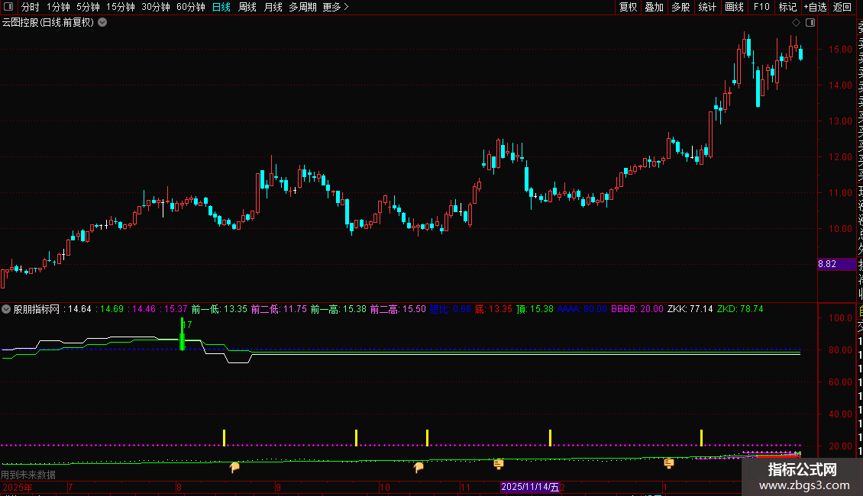Select the 15分钟 period
This screenshot has height=496, width=863.
click(x=121, y=7)
